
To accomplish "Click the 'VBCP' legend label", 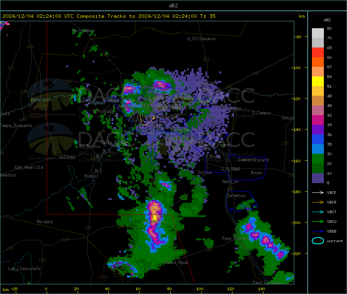I will coord(332,192).
